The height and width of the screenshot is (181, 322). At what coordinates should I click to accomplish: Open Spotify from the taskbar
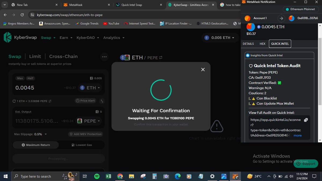(x=97, y=176)
